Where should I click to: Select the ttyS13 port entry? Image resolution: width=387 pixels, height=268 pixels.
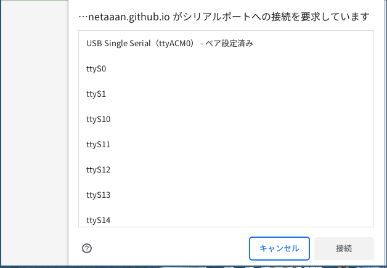click(x=226, y=195)
